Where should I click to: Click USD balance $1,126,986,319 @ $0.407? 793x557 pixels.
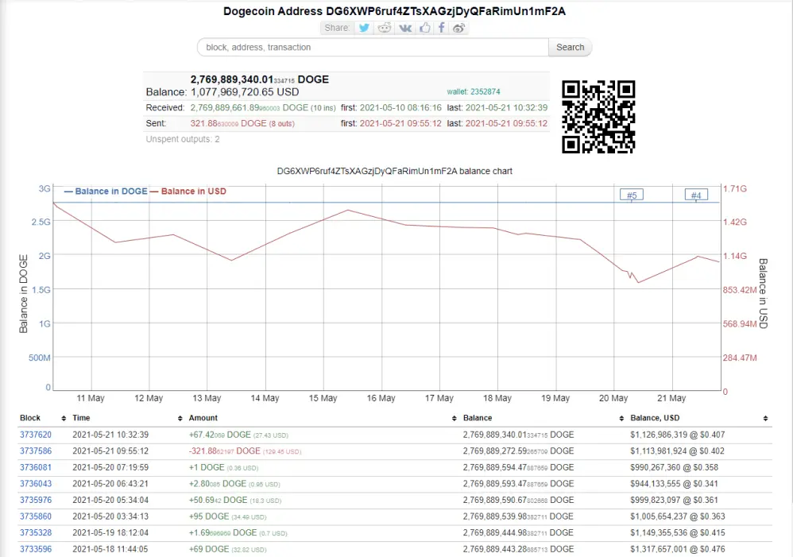[x=678, y=435]
